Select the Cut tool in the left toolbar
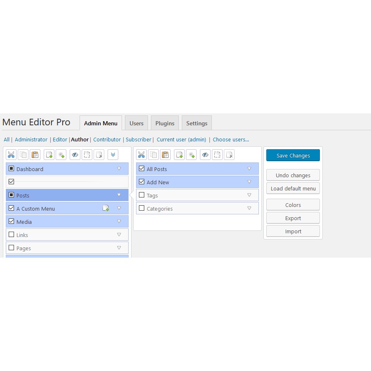 pos(11,155)
